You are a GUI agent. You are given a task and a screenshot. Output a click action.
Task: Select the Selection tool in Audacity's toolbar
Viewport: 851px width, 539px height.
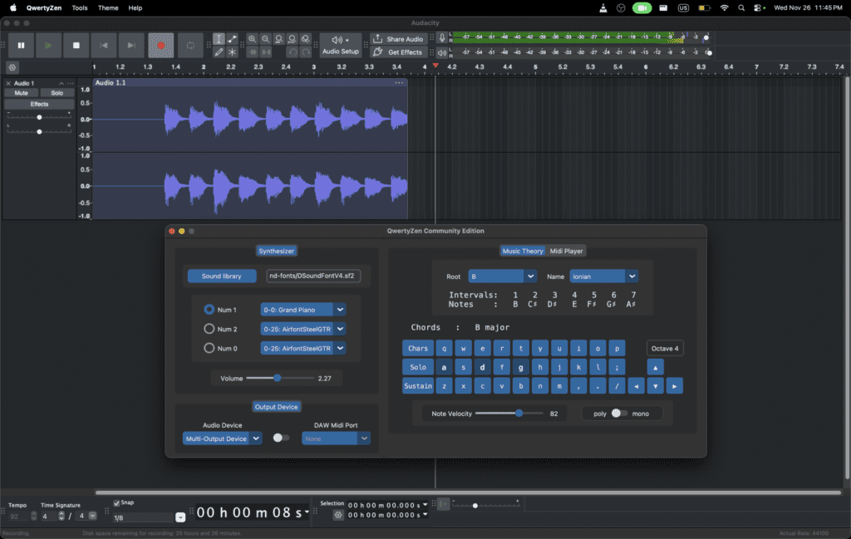(x=219, y=39)
